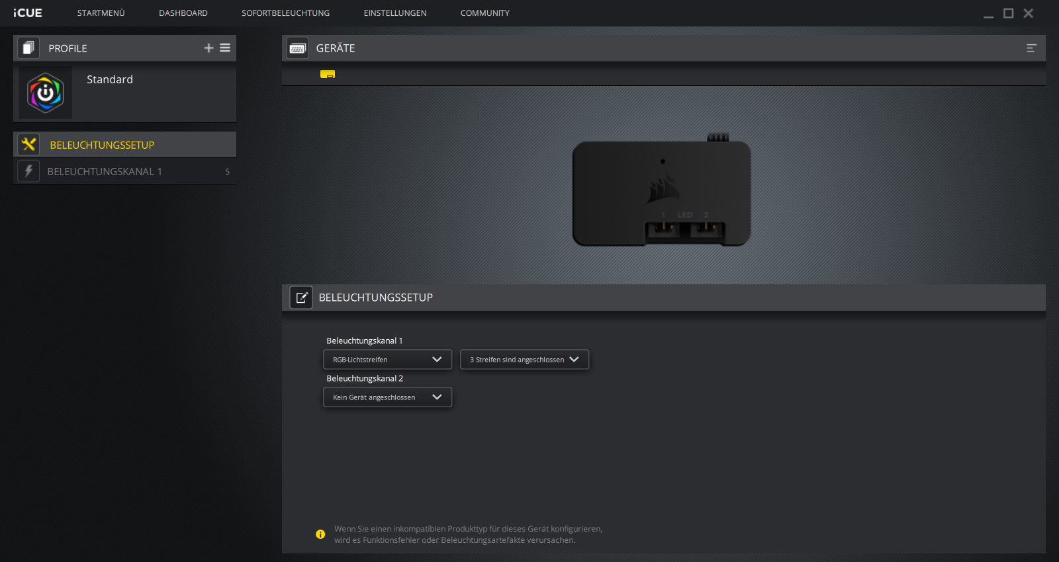The image size is (1059, 562).
Task: Select the yellow device icon in Geräte bar
Action: (328, 74)
